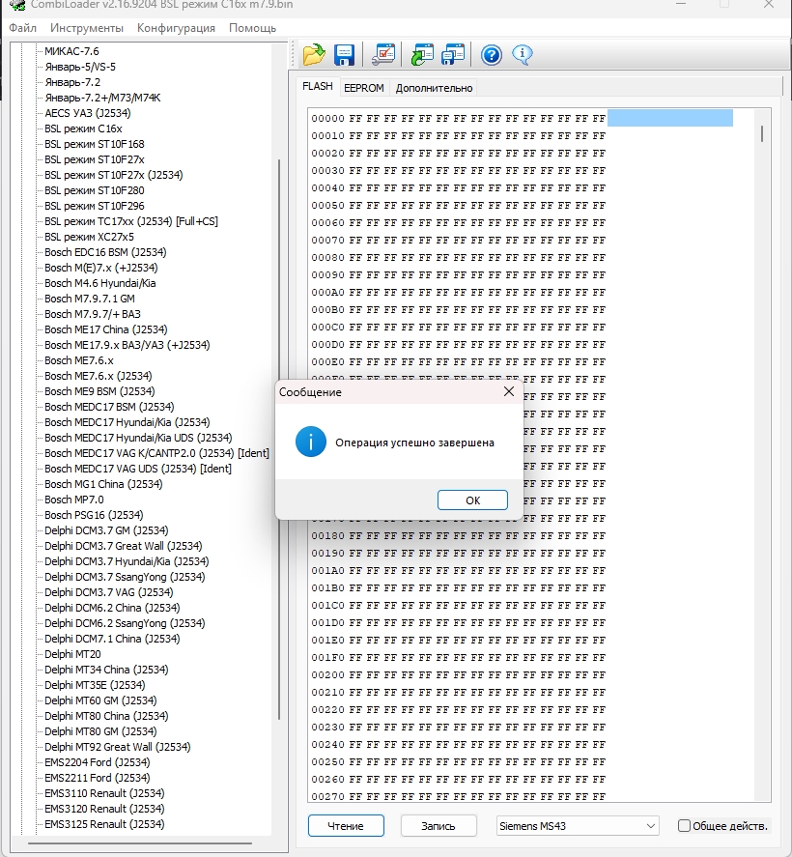Screen dimensions: 792x857
Task: Open the Файл menu
Action: click(22, 28)
